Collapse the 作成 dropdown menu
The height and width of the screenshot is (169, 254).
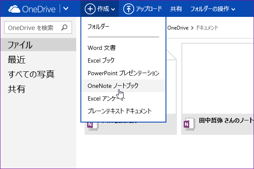click(x=100, y=9)
